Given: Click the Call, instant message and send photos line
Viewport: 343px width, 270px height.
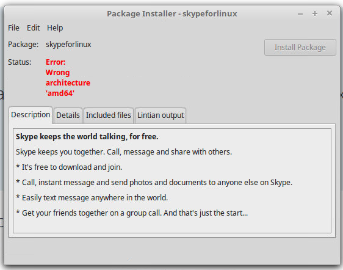Looking at the screenshot, I should (x=154, y=183).
